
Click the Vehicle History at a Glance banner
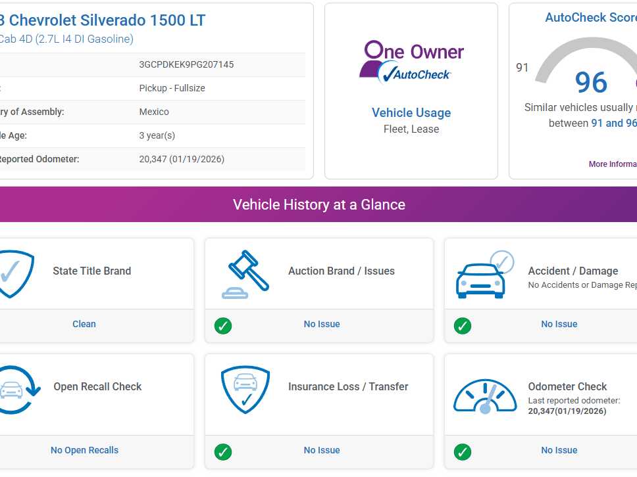(318, 204)
